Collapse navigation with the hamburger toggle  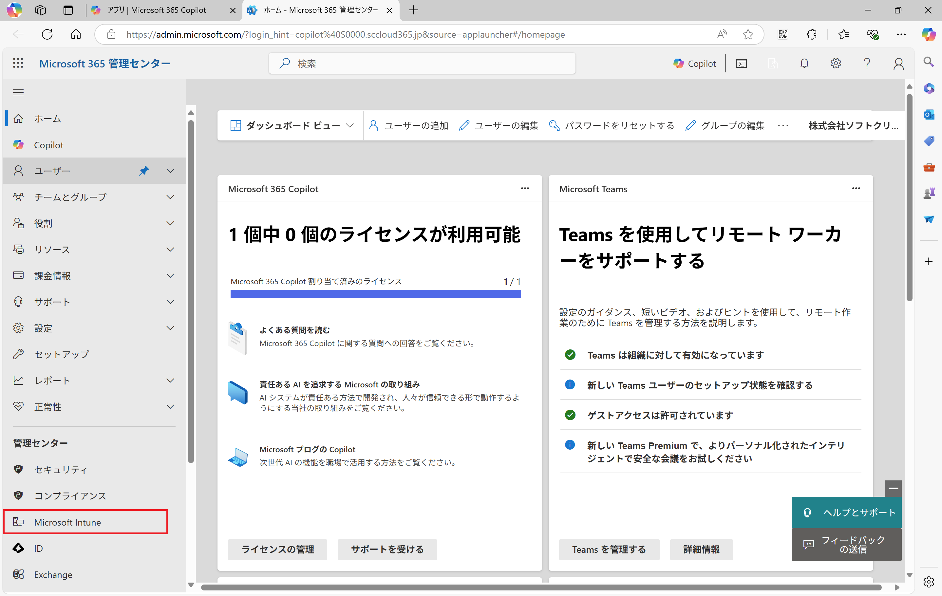[18, 92]
